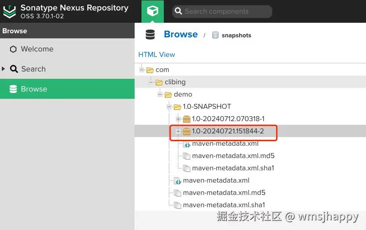Click file icon of maven-metadata.xml.md5 under demo
Image resolution: width=366 pixels, height=230 pixels.
[x=178, y=193]
